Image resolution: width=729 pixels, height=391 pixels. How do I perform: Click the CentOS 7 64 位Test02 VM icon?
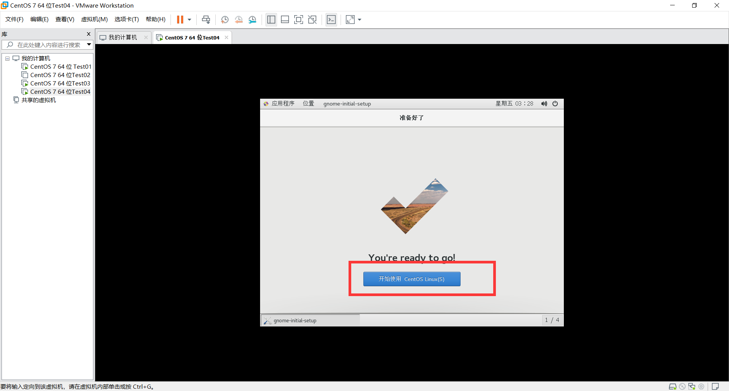[25, 75]
